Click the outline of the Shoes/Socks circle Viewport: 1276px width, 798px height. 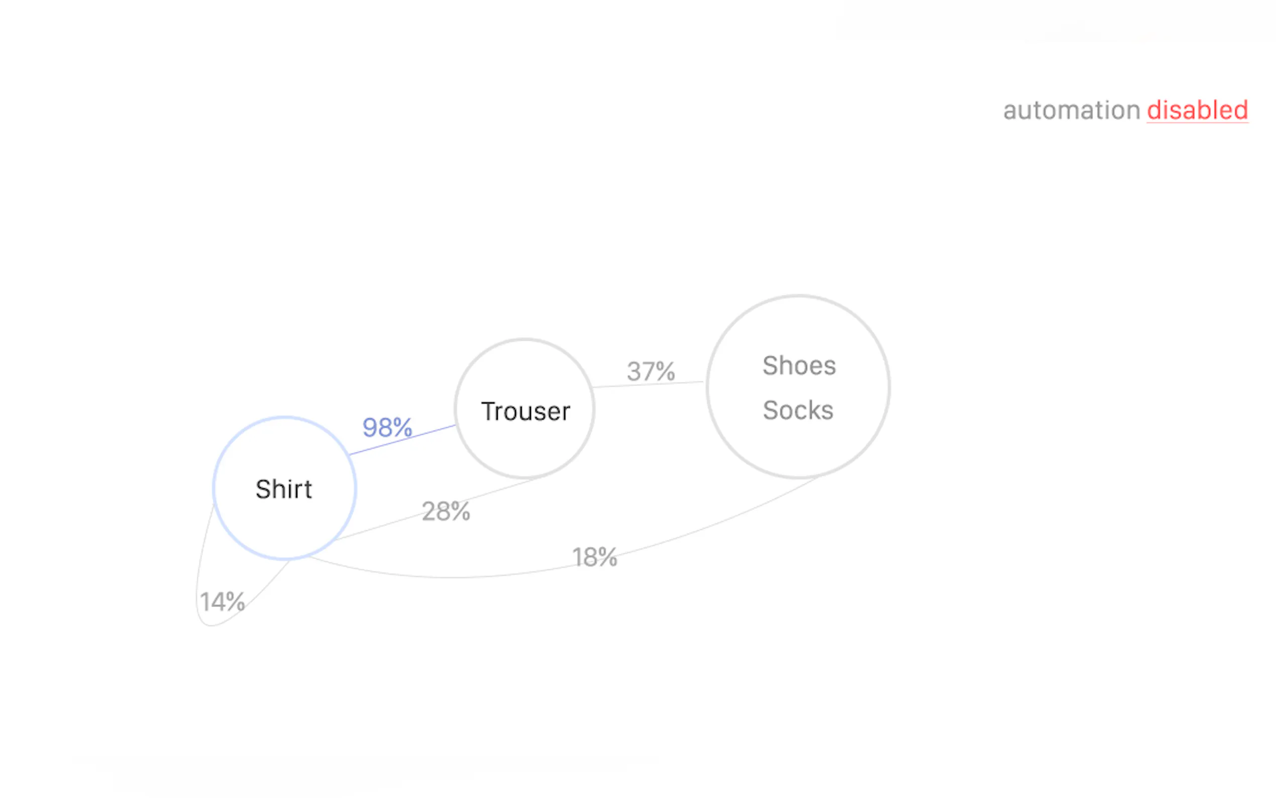click(x=799, y=296)
